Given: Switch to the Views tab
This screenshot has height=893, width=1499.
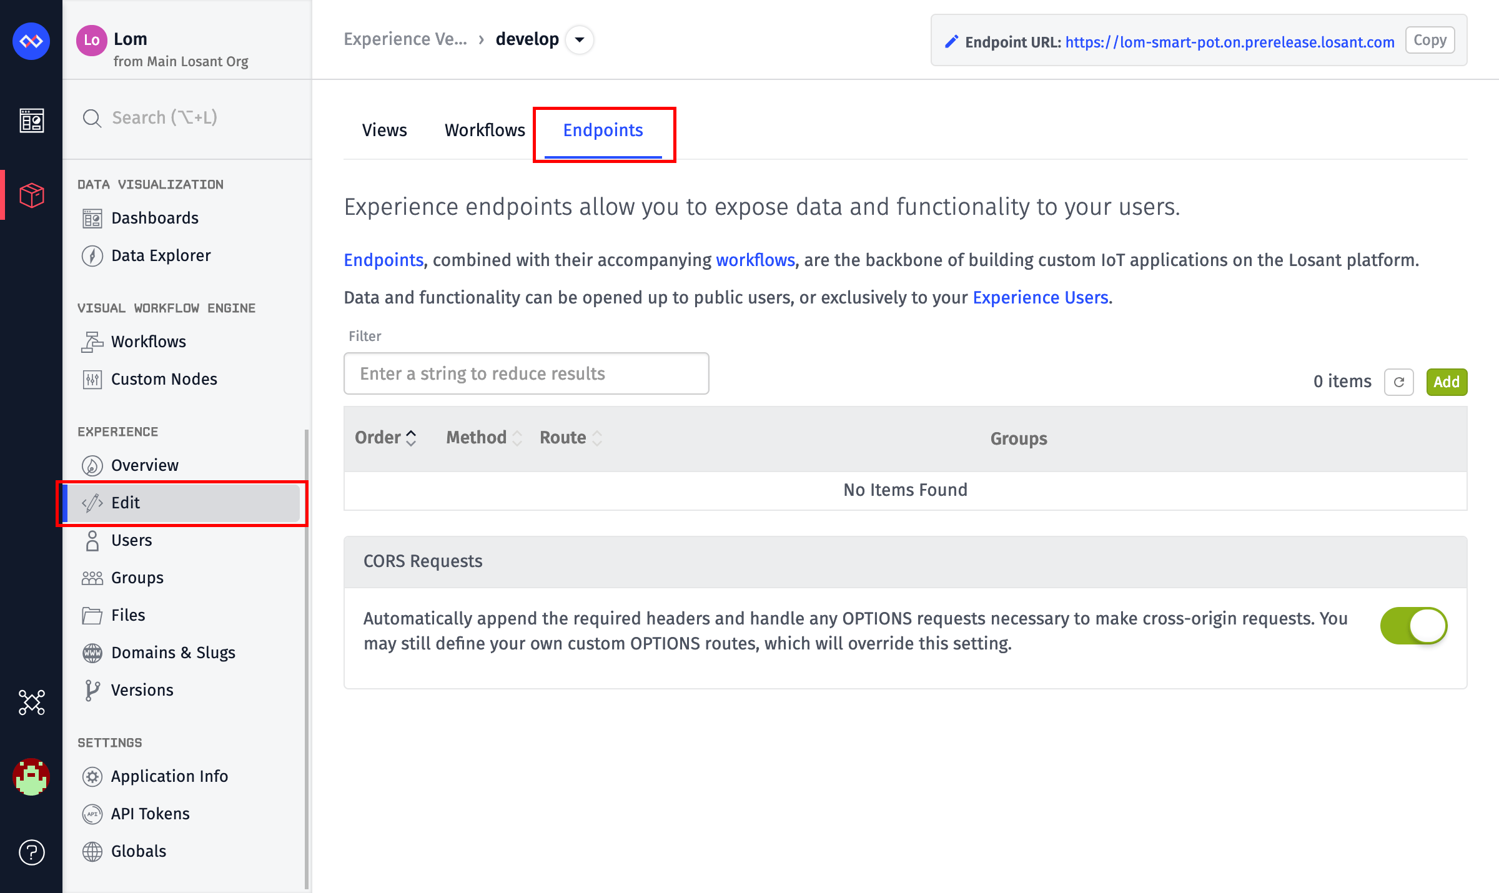Looking at the screenshot, I should click(x=384, y=130).
